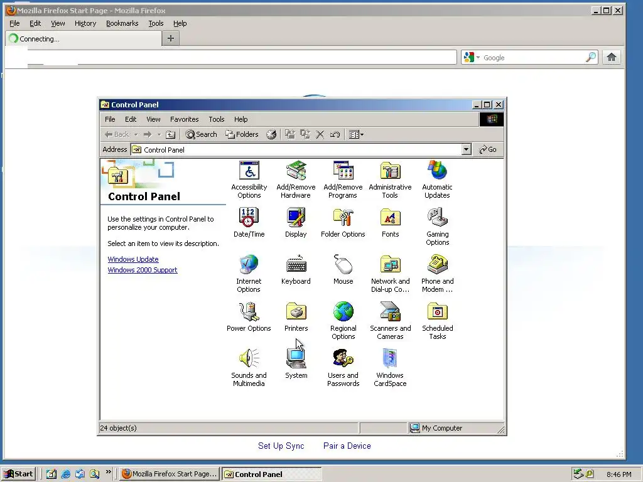This screenshot has height=482, width=643.
Task: Open Administrative Tools folder
Action: point(390,180)
